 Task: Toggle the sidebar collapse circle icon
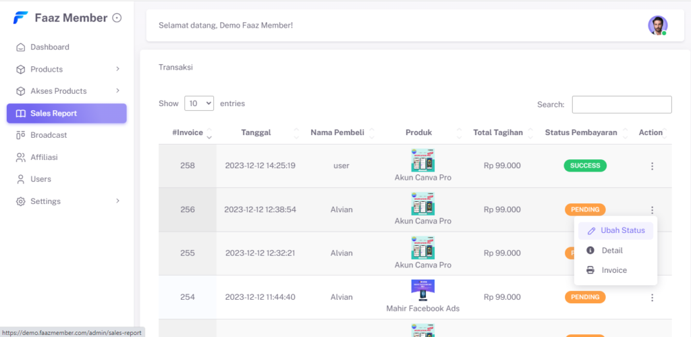click(x=117, y=18)
